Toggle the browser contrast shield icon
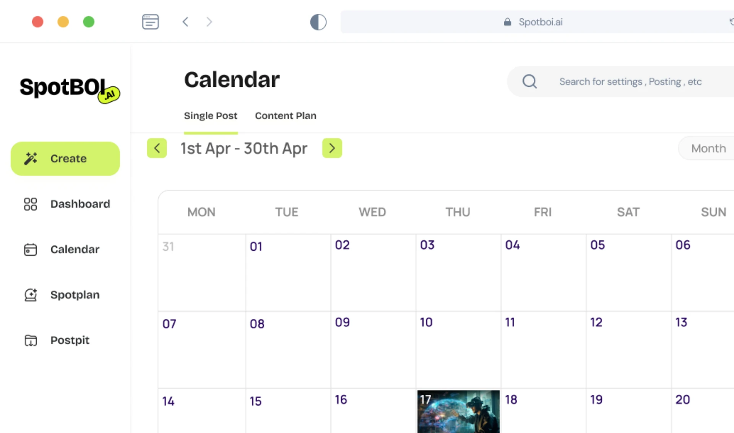 318,22
